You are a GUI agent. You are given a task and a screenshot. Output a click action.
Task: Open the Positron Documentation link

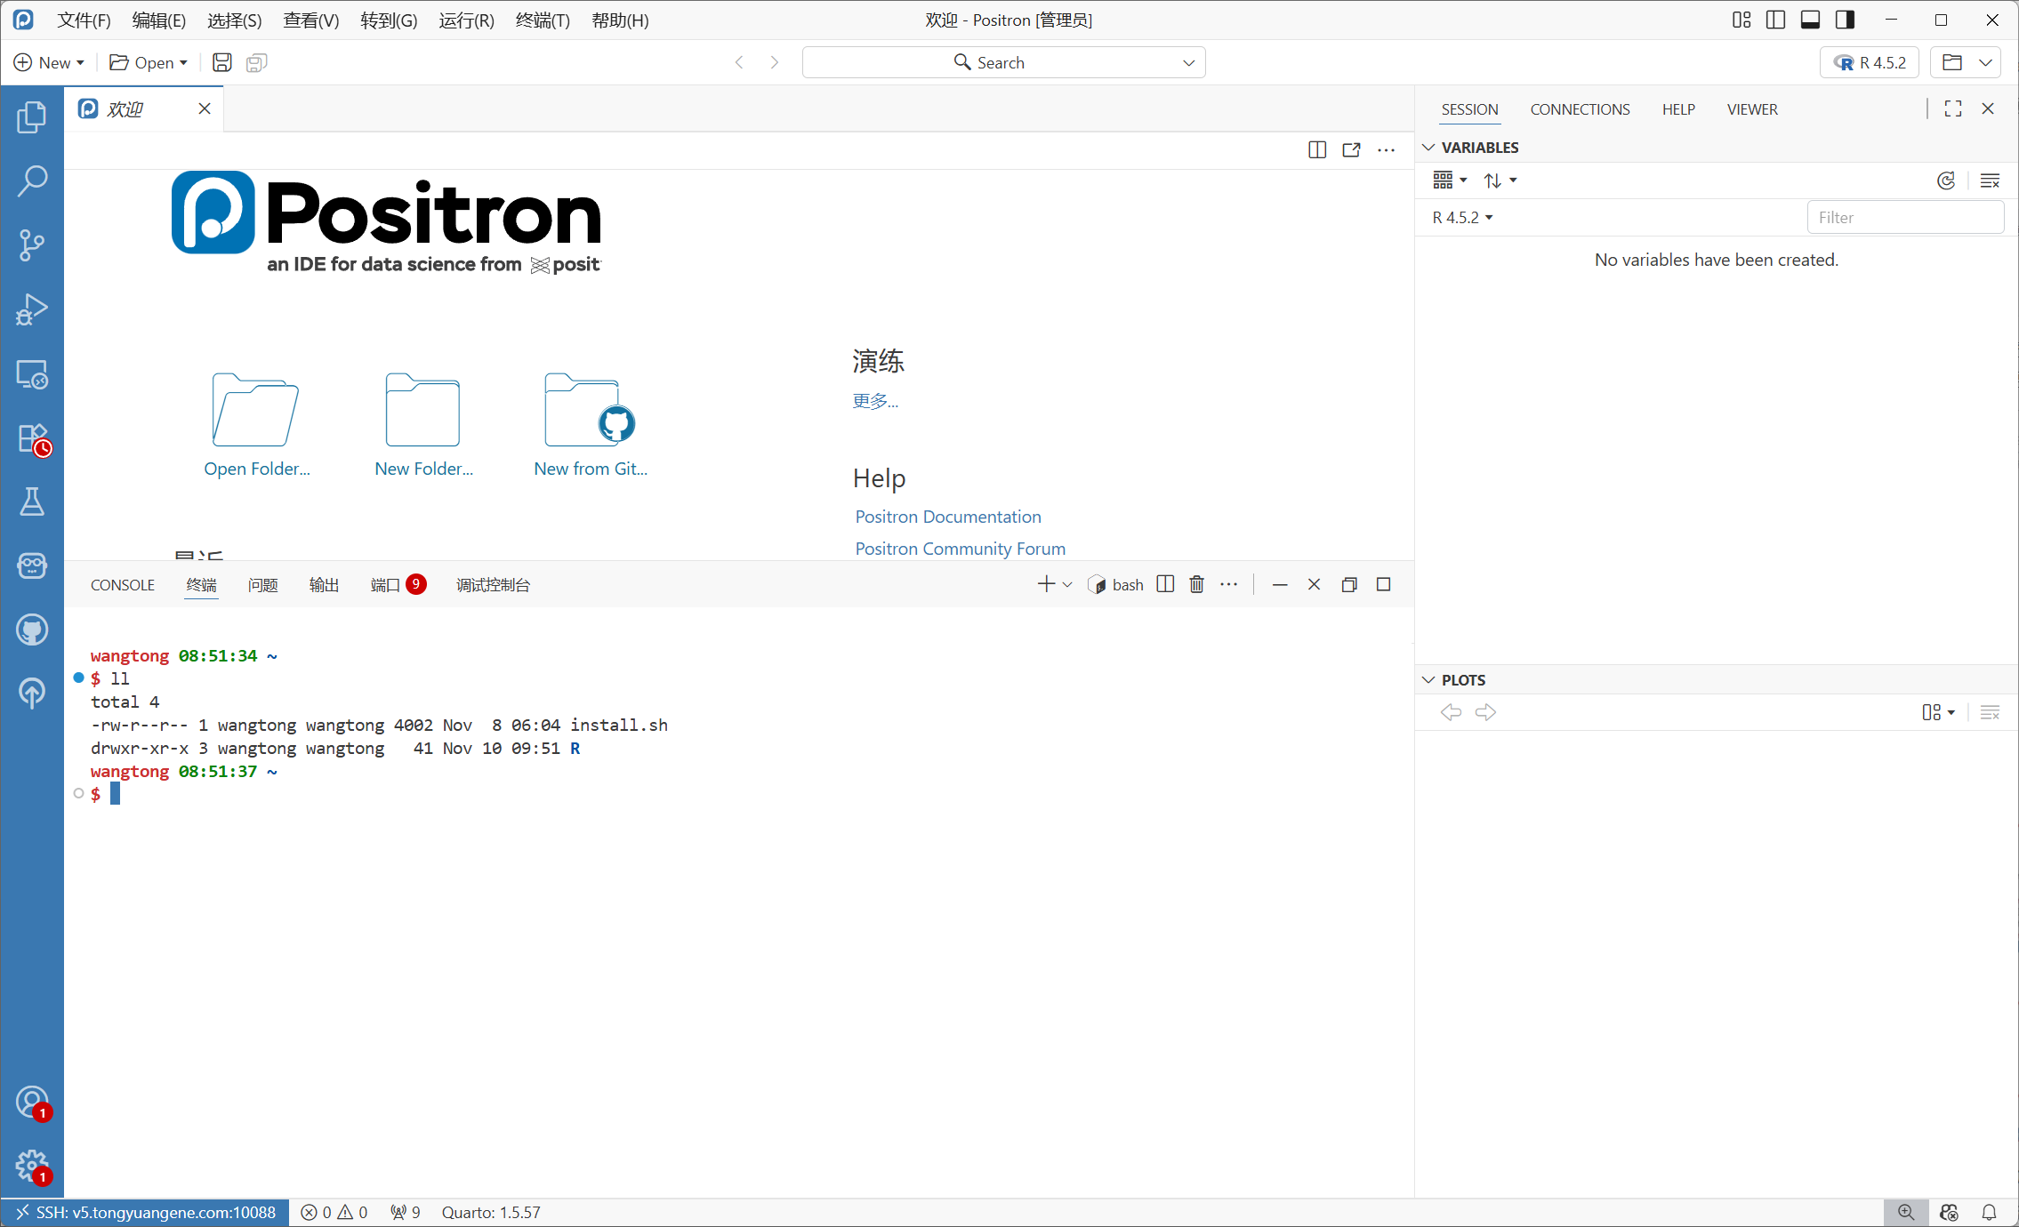(947, 517)
